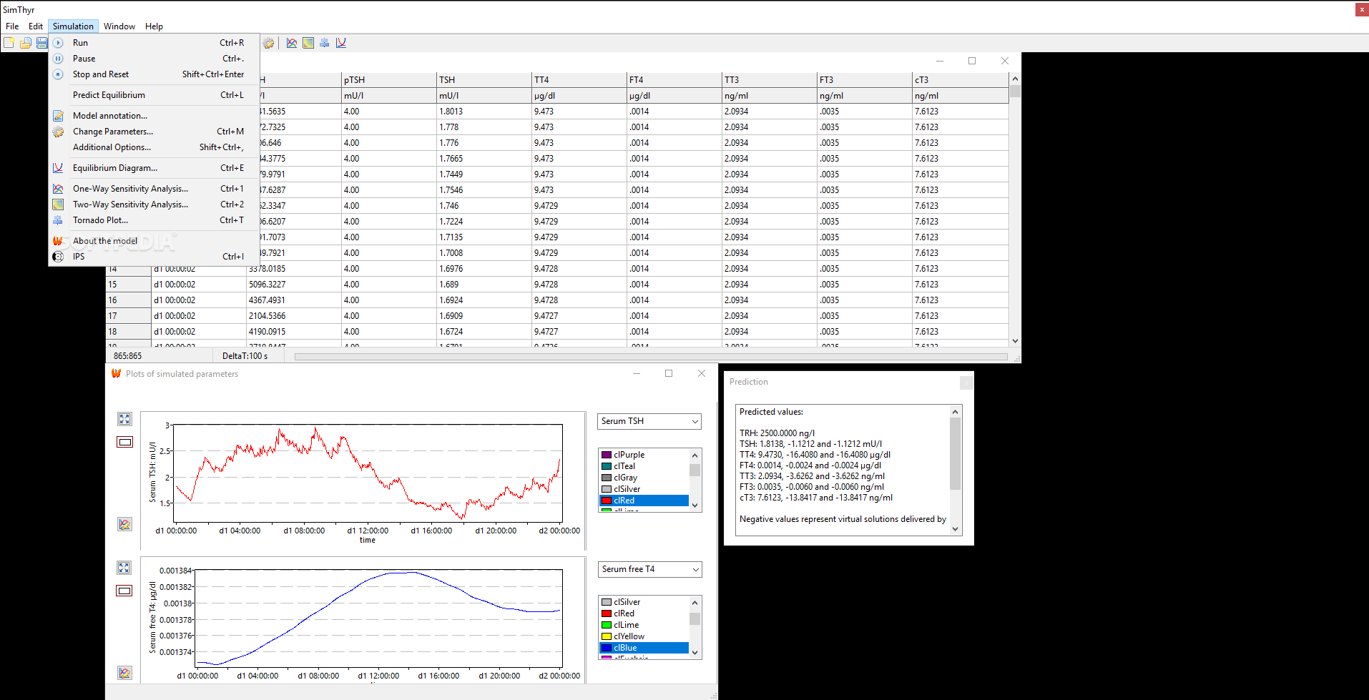This screenshot has height=700, width=1369.
Task: Click the One-Way Sensitivity Analysis toolbar icon
Action: click(x=292, y=43)
